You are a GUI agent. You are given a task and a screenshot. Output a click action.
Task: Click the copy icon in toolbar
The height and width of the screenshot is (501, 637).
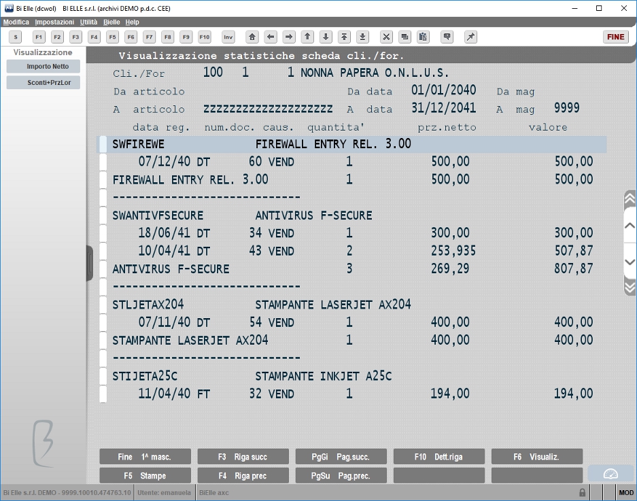[x=404, y=37]
